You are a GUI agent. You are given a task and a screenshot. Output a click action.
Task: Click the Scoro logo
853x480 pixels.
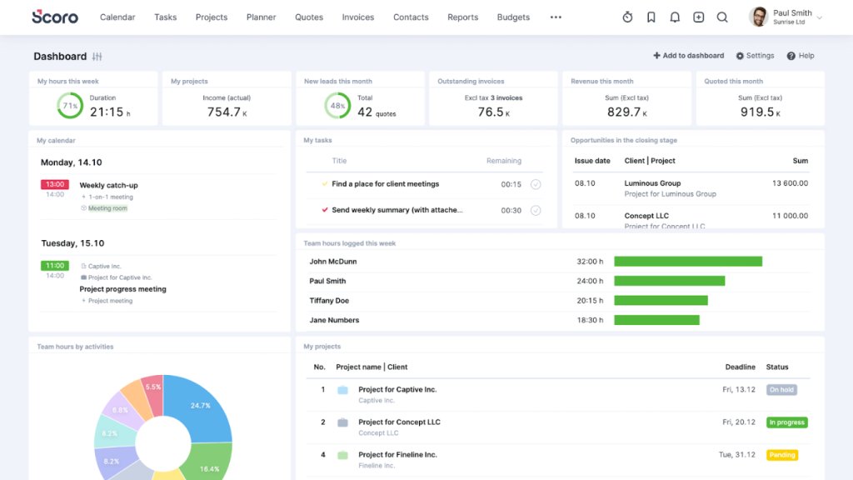[x=55, y=17]
